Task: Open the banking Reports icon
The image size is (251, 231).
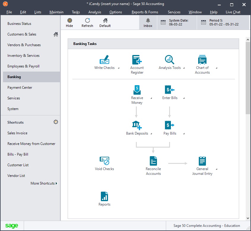Action: pyautogui.click(x=104, y=196)
